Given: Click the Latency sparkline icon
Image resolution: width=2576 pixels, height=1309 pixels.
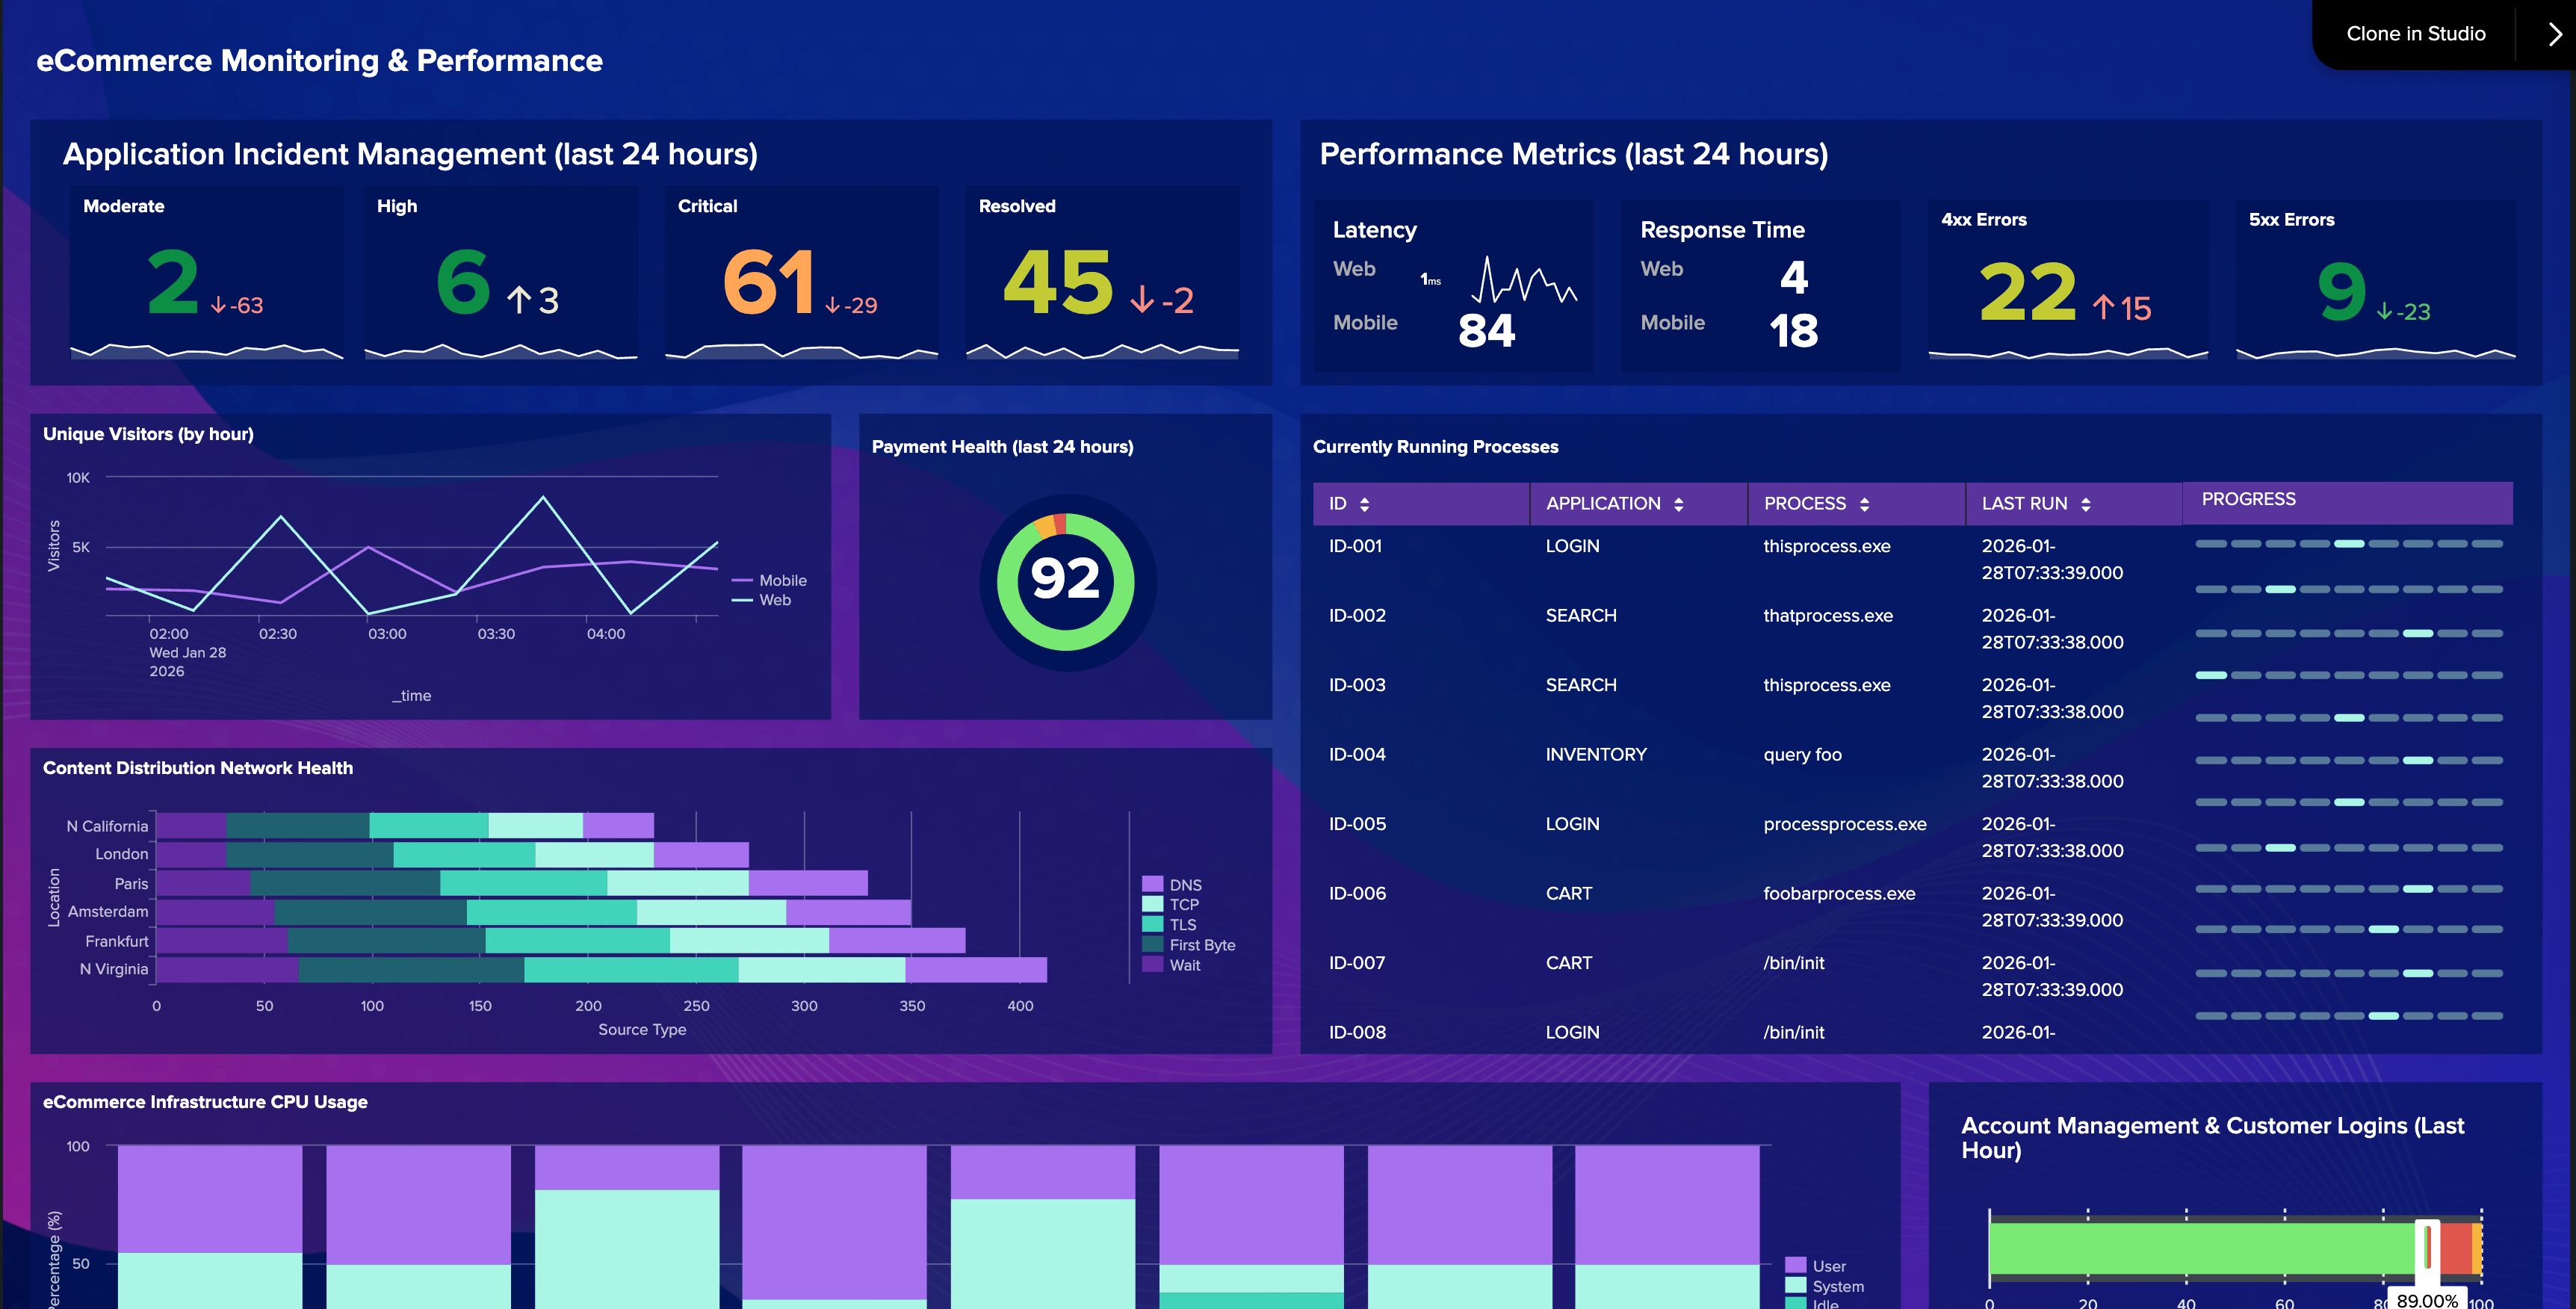Looking at the screenshot, I should [x=1523, y=281].
